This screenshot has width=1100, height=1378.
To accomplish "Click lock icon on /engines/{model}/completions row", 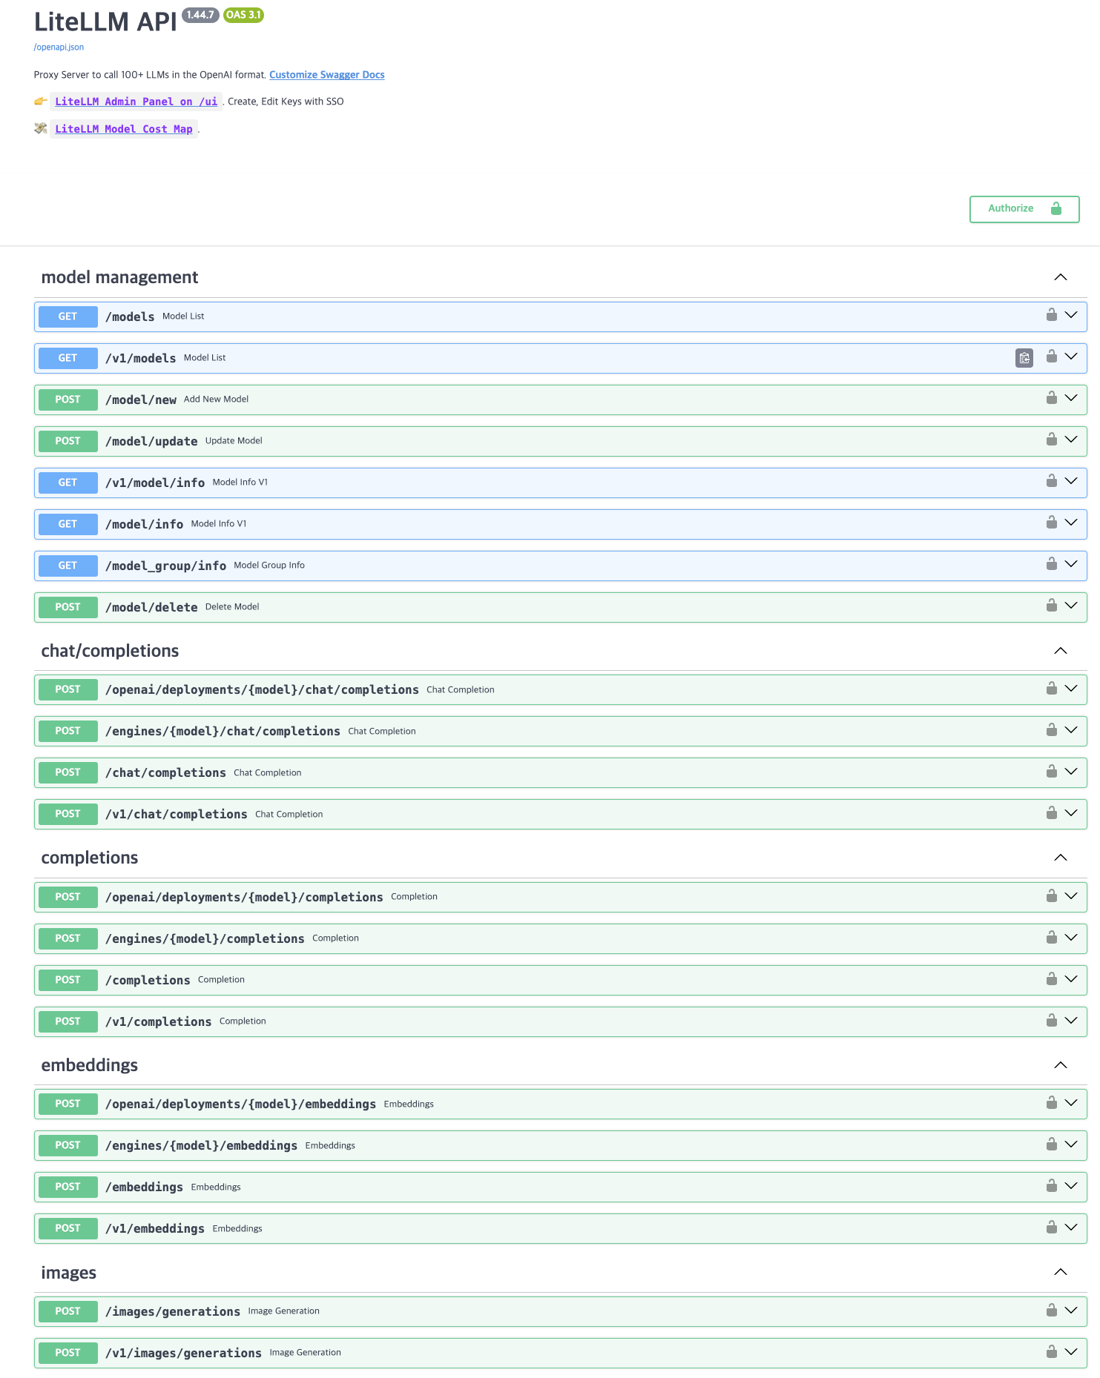I will pyautogui.click(x=1051, y=938).
